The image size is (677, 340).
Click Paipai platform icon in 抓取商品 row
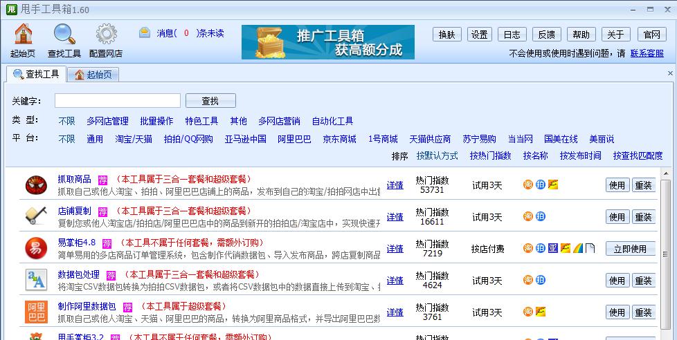[541, 185]
